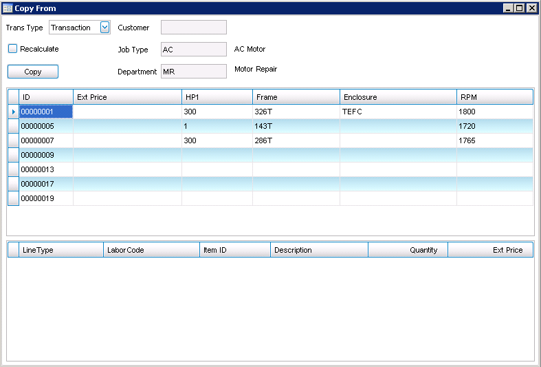
Task: Click the RPM column header
Action: click(494, 97)
